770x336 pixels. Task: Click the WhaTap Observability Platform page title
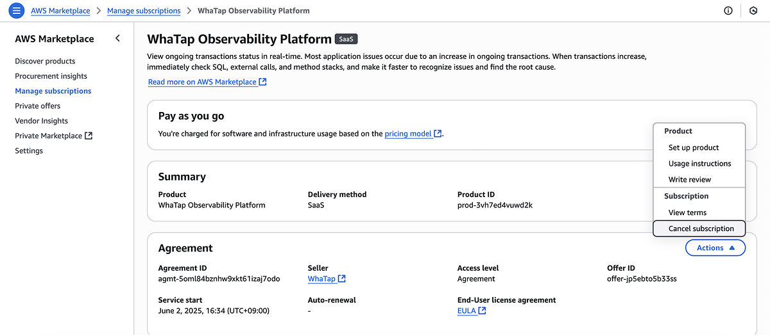pos(239,39)
